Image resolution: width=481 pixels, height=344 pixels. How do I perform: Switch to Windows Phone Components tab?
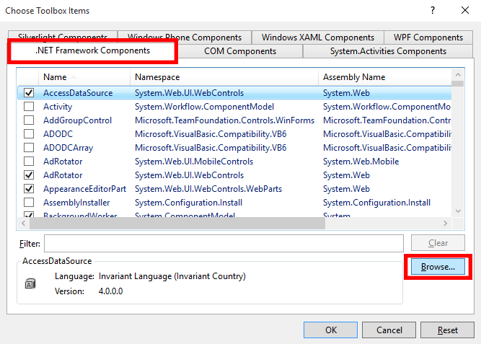[x=185, y=37]
